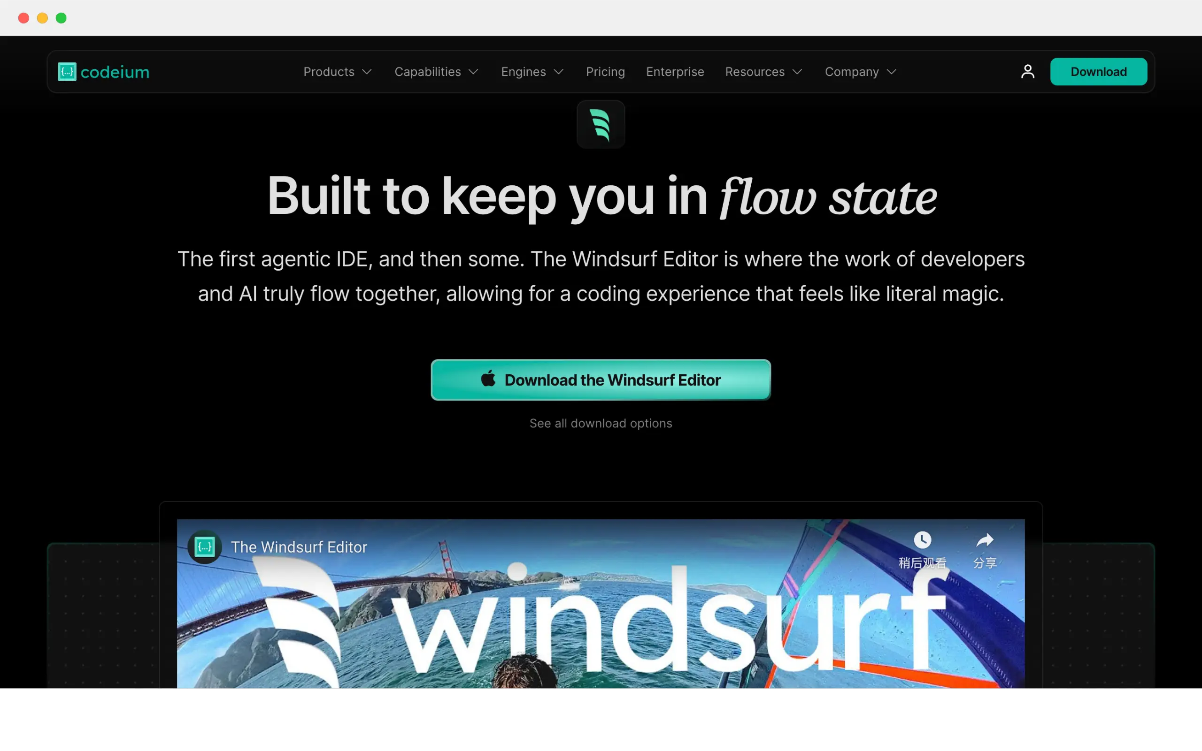This screenshot has height=751, width=1202.
Task: Click the Capabilities dropdown arrow
Action: [475, 71]
